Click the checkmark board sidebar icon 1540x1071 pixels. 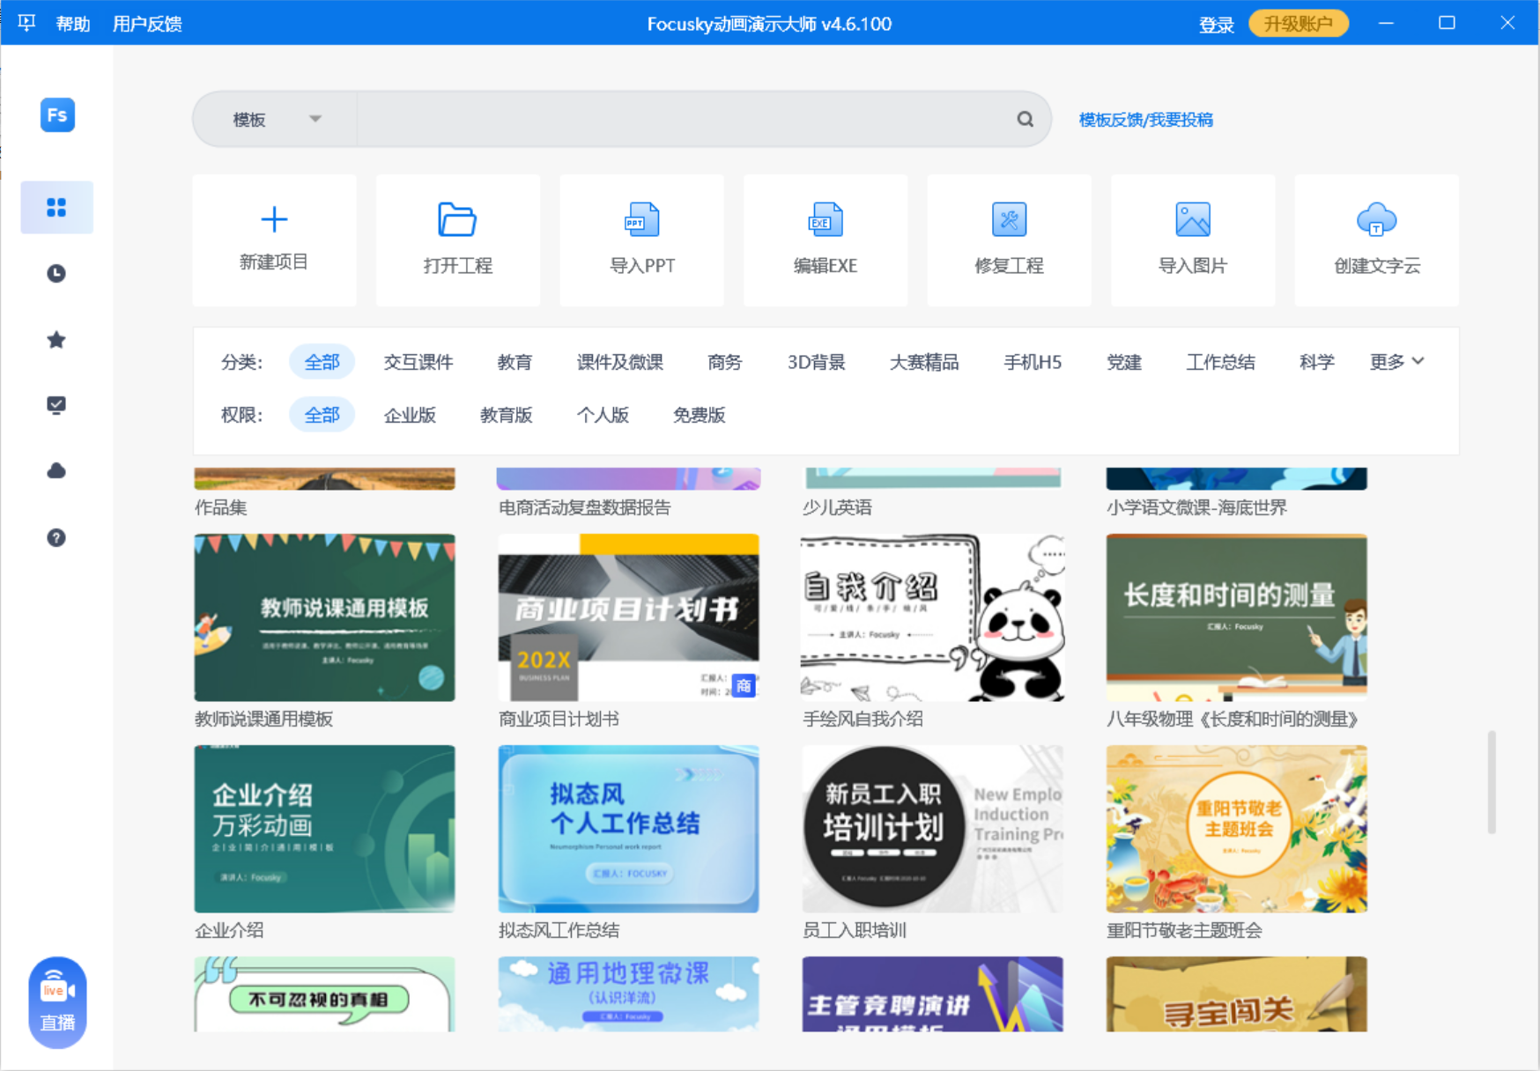click(x=56, y=405)
